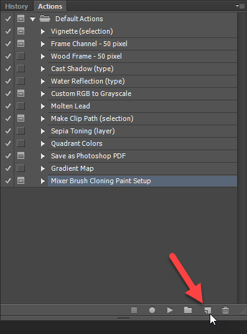Switch to the History tab
Image resolution: width=247 pixels, height=334 pixels.
(16, 6)
